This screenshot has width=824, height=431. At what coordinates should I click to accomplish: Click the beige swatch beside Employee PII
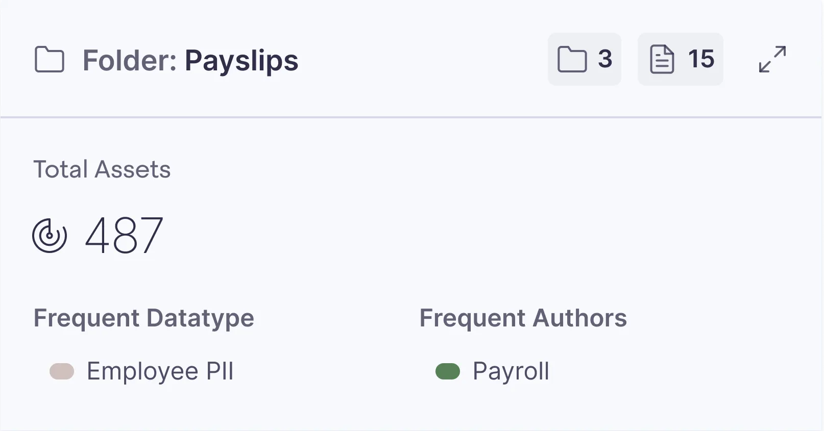(x=61, y=371)
